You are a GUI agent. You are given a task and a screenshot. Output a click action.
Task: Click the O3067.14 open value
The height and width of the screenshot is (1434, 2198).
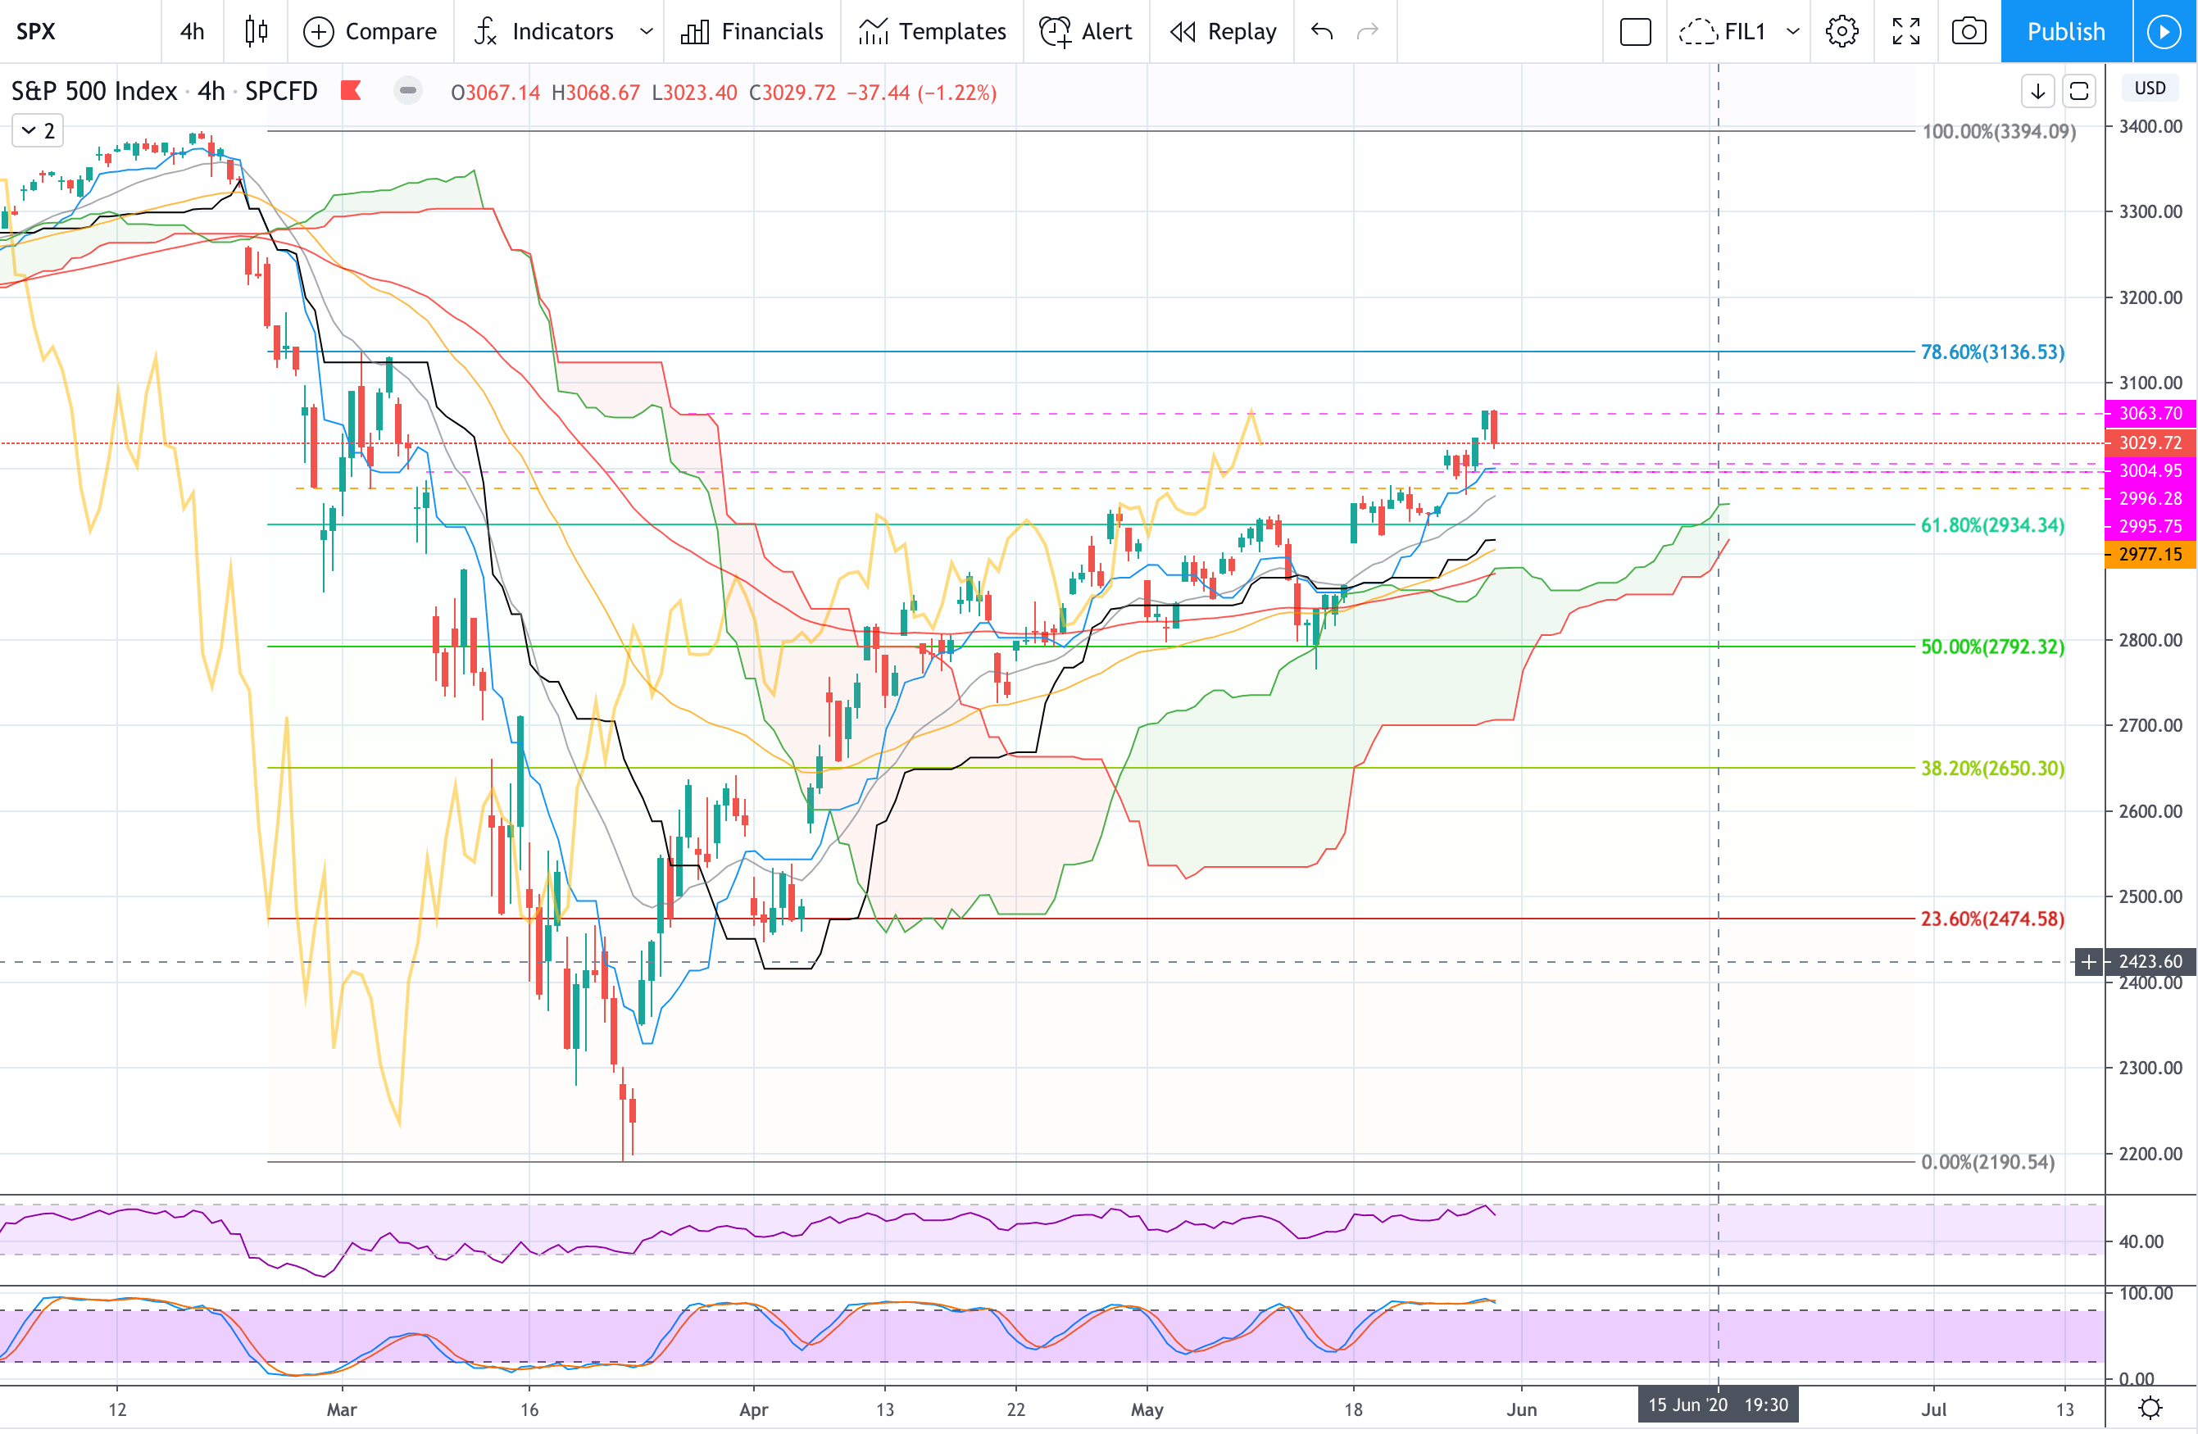[x=495, y=93]
